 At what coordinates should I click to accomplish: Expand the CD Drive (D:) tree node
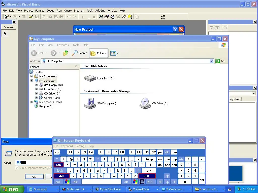point(36,93)
